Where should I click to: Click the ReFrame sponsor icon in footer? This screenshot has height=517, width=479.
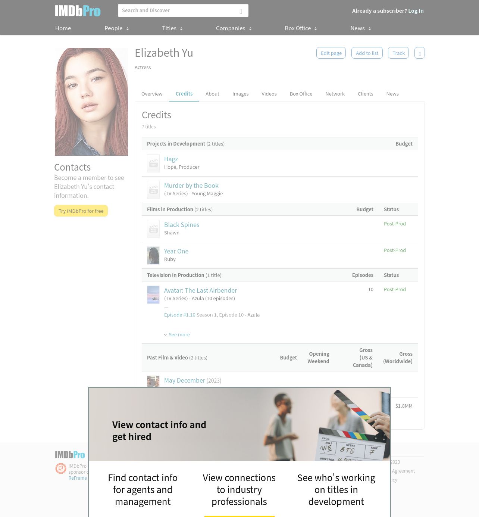click(x=61, y=468)
